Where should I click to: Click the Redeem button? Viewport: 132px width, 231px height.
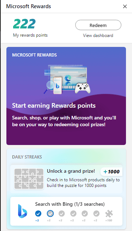tap(98, 25)
